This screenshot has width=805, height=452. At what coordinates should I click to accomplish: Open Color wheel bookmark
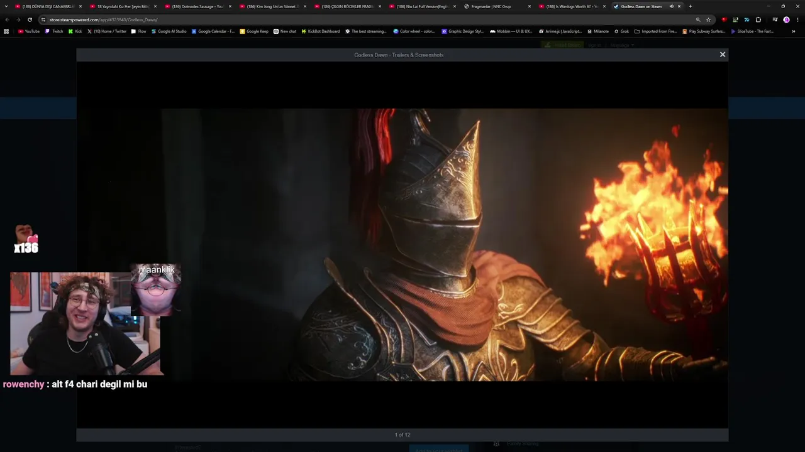point(414,31)
